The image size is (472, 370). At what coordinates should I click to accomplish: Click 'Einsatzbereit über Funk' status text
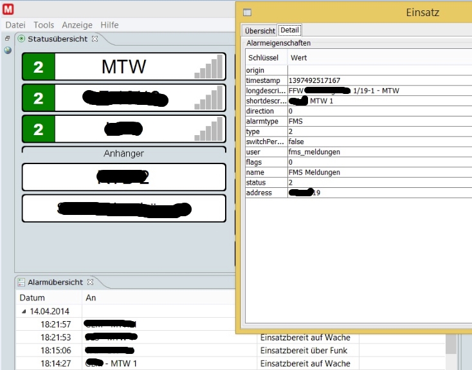tap(304, 351)
